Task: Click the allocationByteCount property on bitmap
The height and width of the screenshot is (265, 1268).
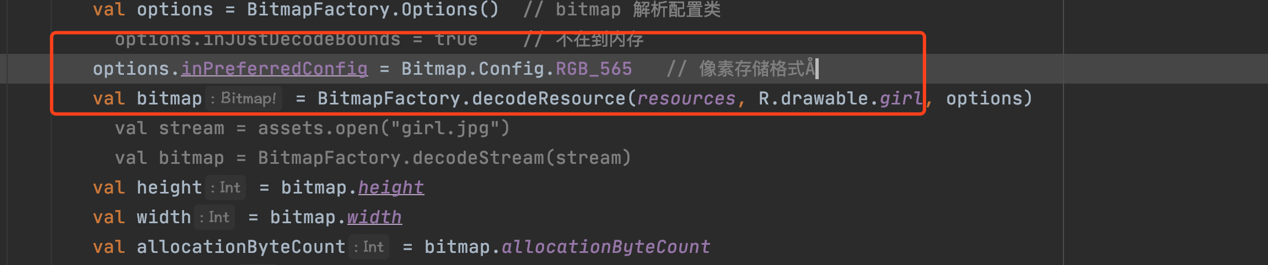Action: point(606,247)
